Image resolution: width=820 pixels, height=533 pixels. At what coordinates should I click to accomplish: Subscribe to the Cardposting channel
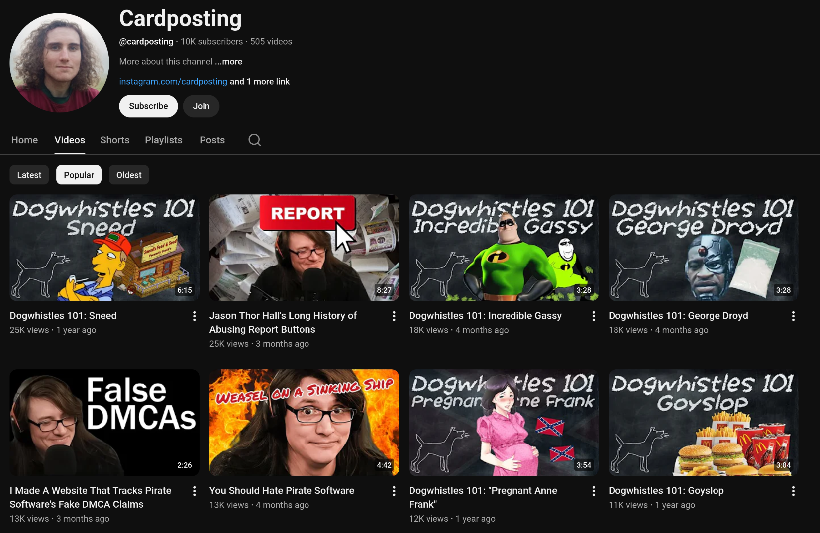148,106
